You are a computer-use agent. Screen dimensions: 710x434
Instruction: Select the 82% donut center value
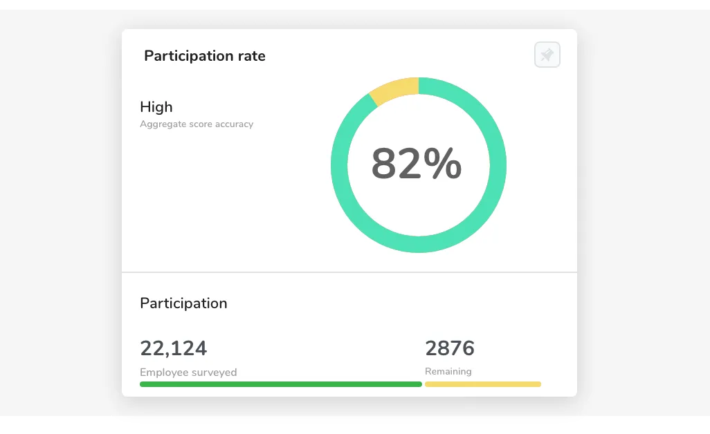click(x=416, y=164)
